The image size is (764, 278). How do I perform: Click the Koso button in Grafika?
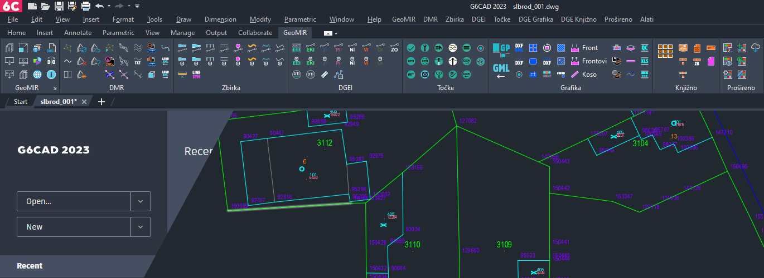click(x=583, y=75)
